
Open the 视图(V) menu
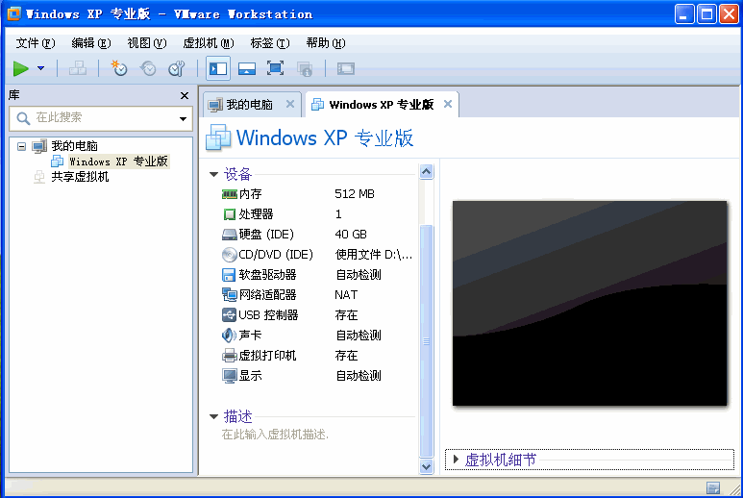[x=147, y=43]
